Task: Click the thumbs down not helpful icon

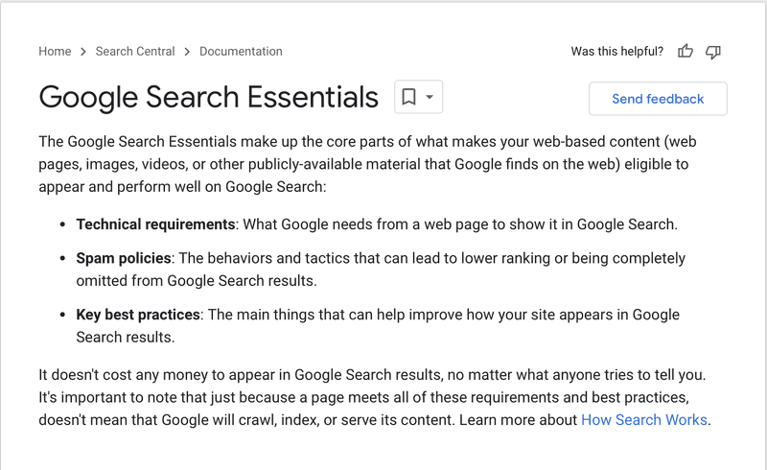Action: click(x=712, y=52)
